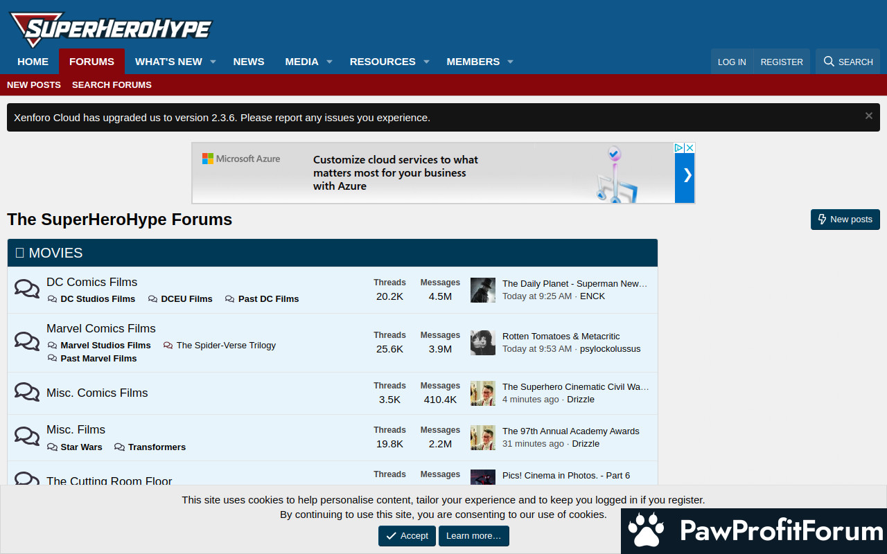Go to the Home tab
The image size is (887, 554).
point(33,62)
